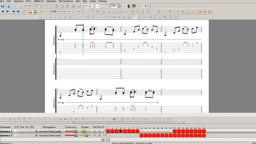The image size is (256, 144).
Task: Jump to first bar playback button
Action: [x=3, y=12]
